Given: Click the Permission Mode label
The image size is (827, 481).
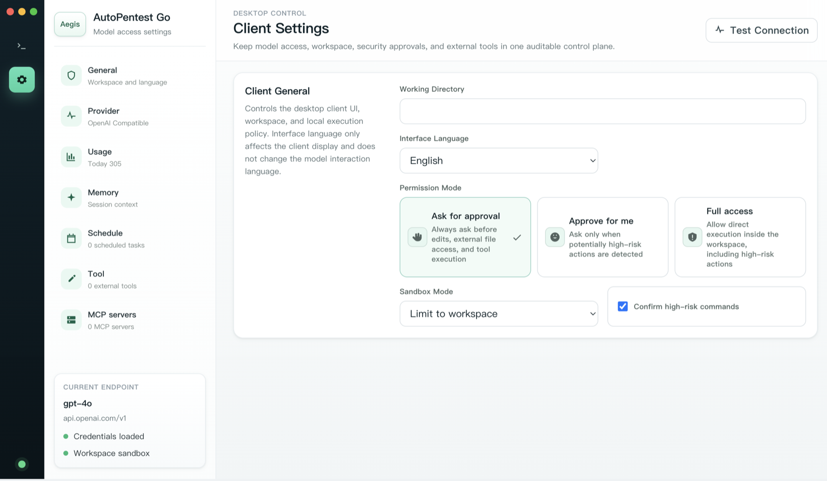Looking at the screenshot, I should (431, 188).
